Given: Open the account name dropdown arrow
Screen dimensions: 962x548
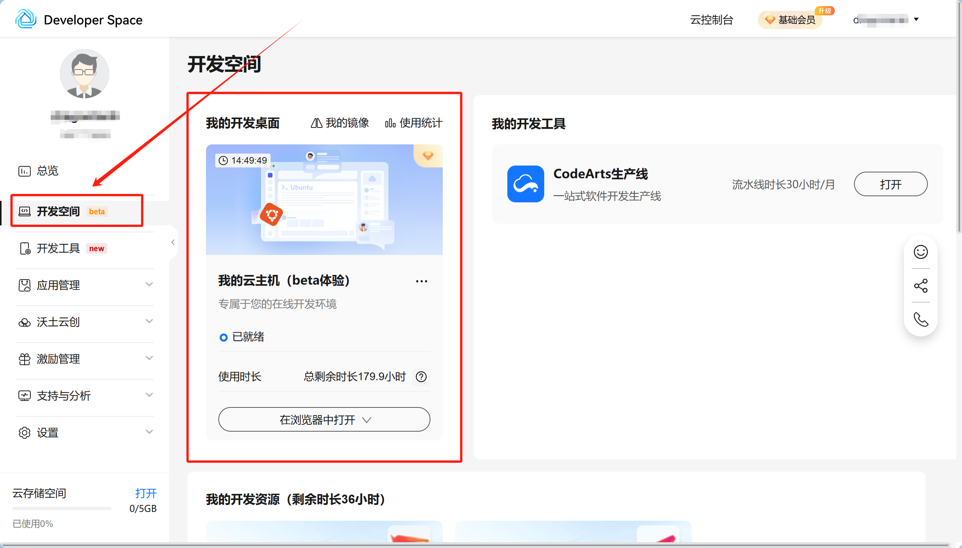Looking at the screenshot, I should coord(916,20).
